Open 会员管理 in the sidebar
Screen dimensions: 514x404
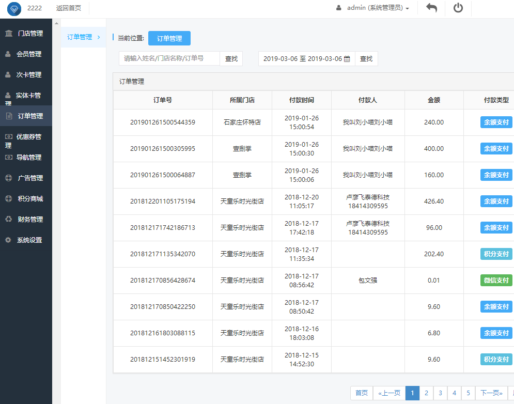tap(26, 54)
